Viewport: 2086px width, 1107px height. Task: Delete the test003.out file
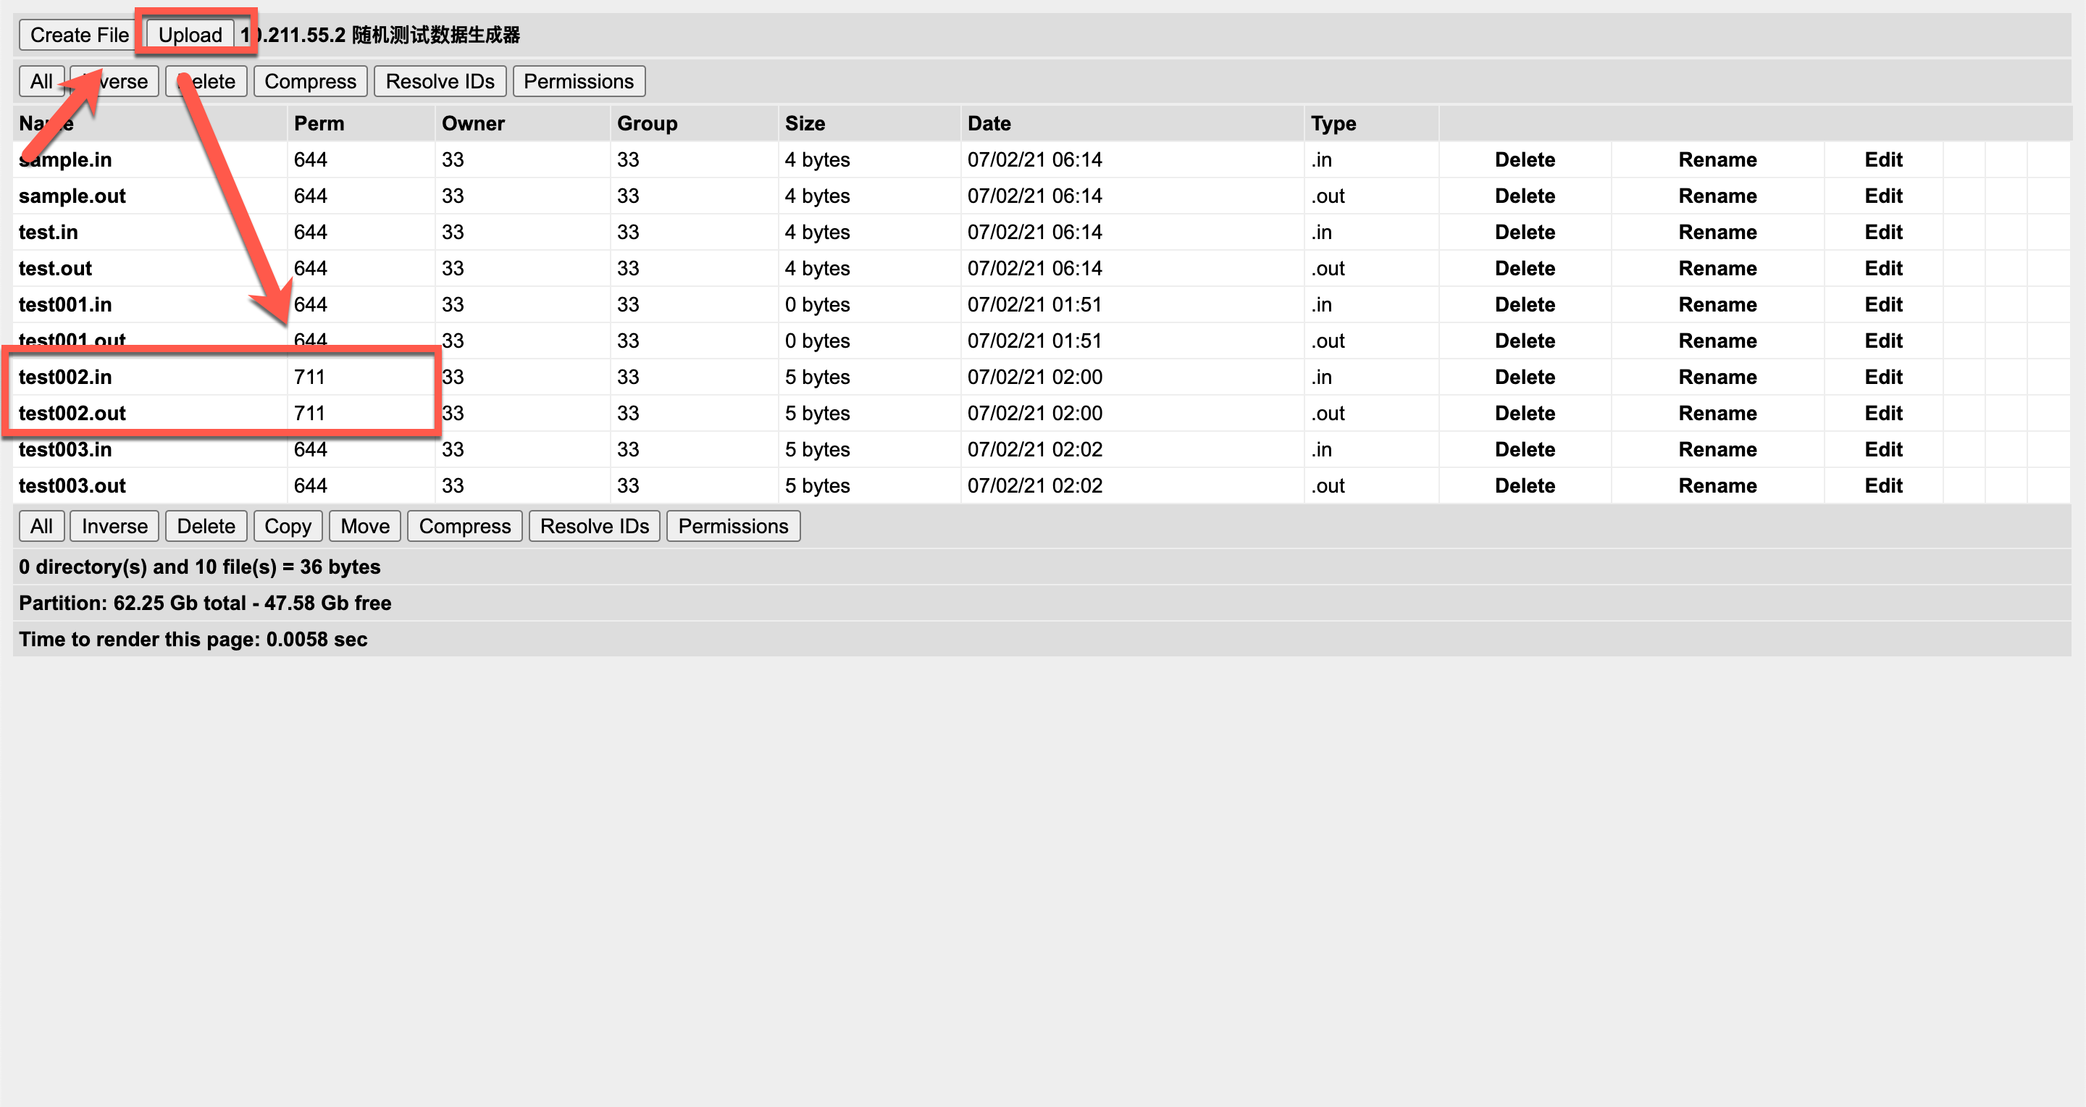[1525, 486]
